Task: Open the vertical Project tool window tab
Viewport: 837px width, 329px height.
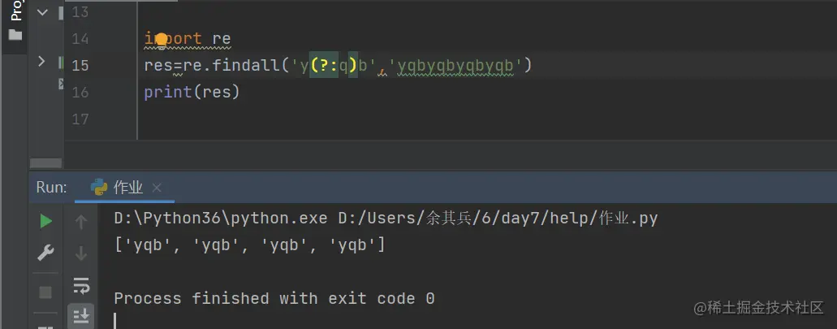Action: (x=15, y=11)
